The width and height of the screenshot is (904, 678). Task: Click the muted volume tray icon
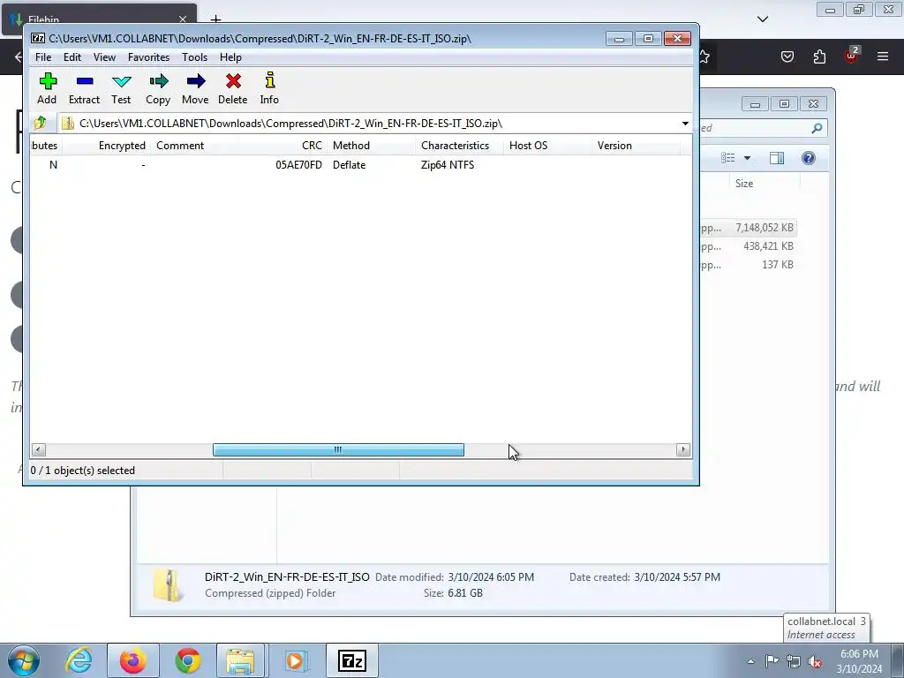point(815,661)
